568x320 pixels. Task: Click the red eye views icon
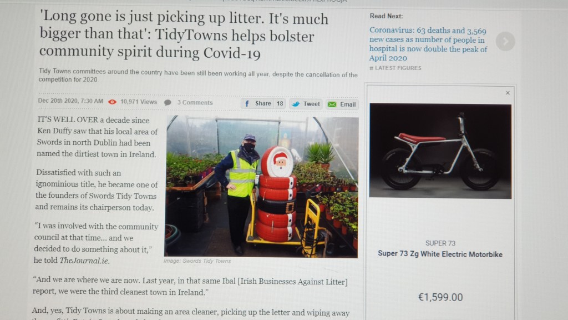112,102
